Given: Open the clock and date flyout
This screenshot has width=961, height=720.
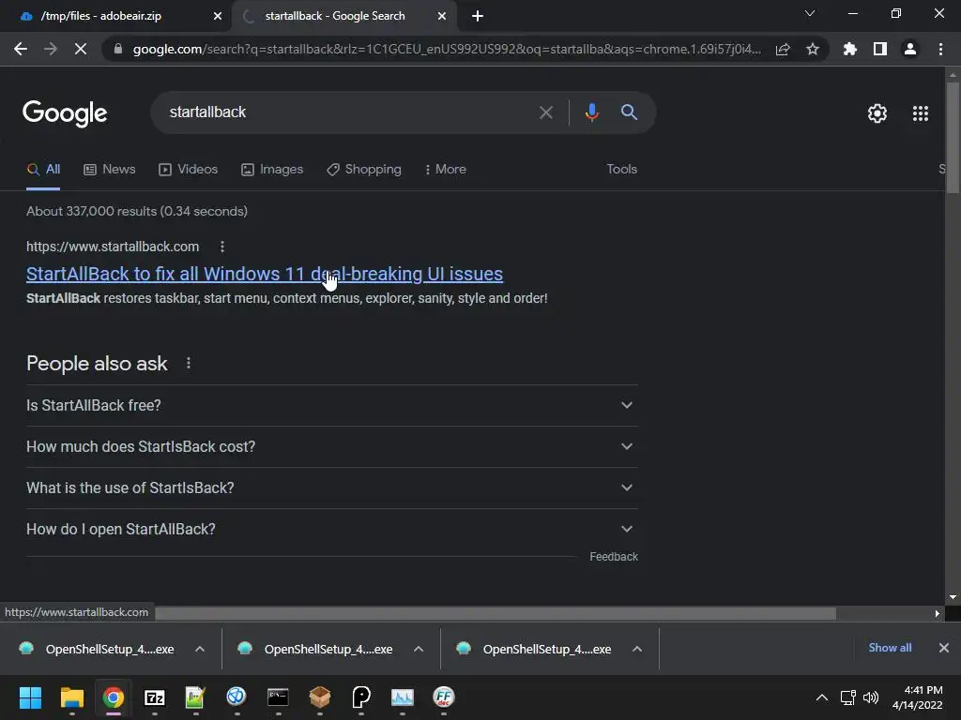Looking at the screenshot, I should (917, 697).
